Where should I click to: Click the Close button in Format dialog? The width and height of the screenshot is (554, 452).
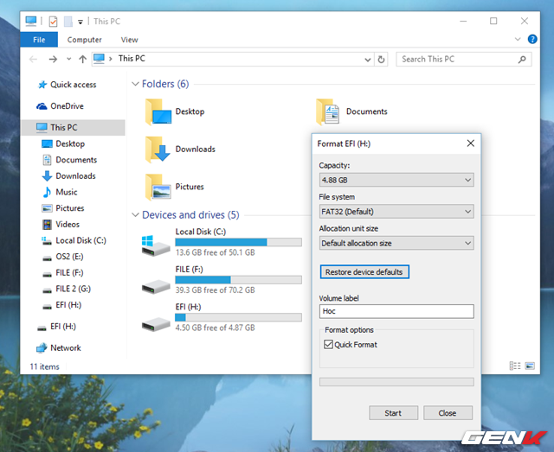[x=448, y=413]
